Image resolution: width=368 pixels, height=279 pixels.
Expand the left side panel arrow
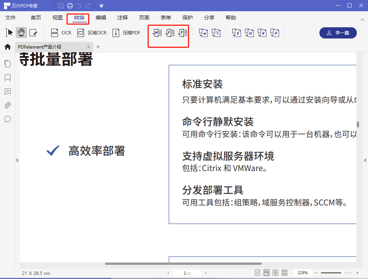pos(17,160)
